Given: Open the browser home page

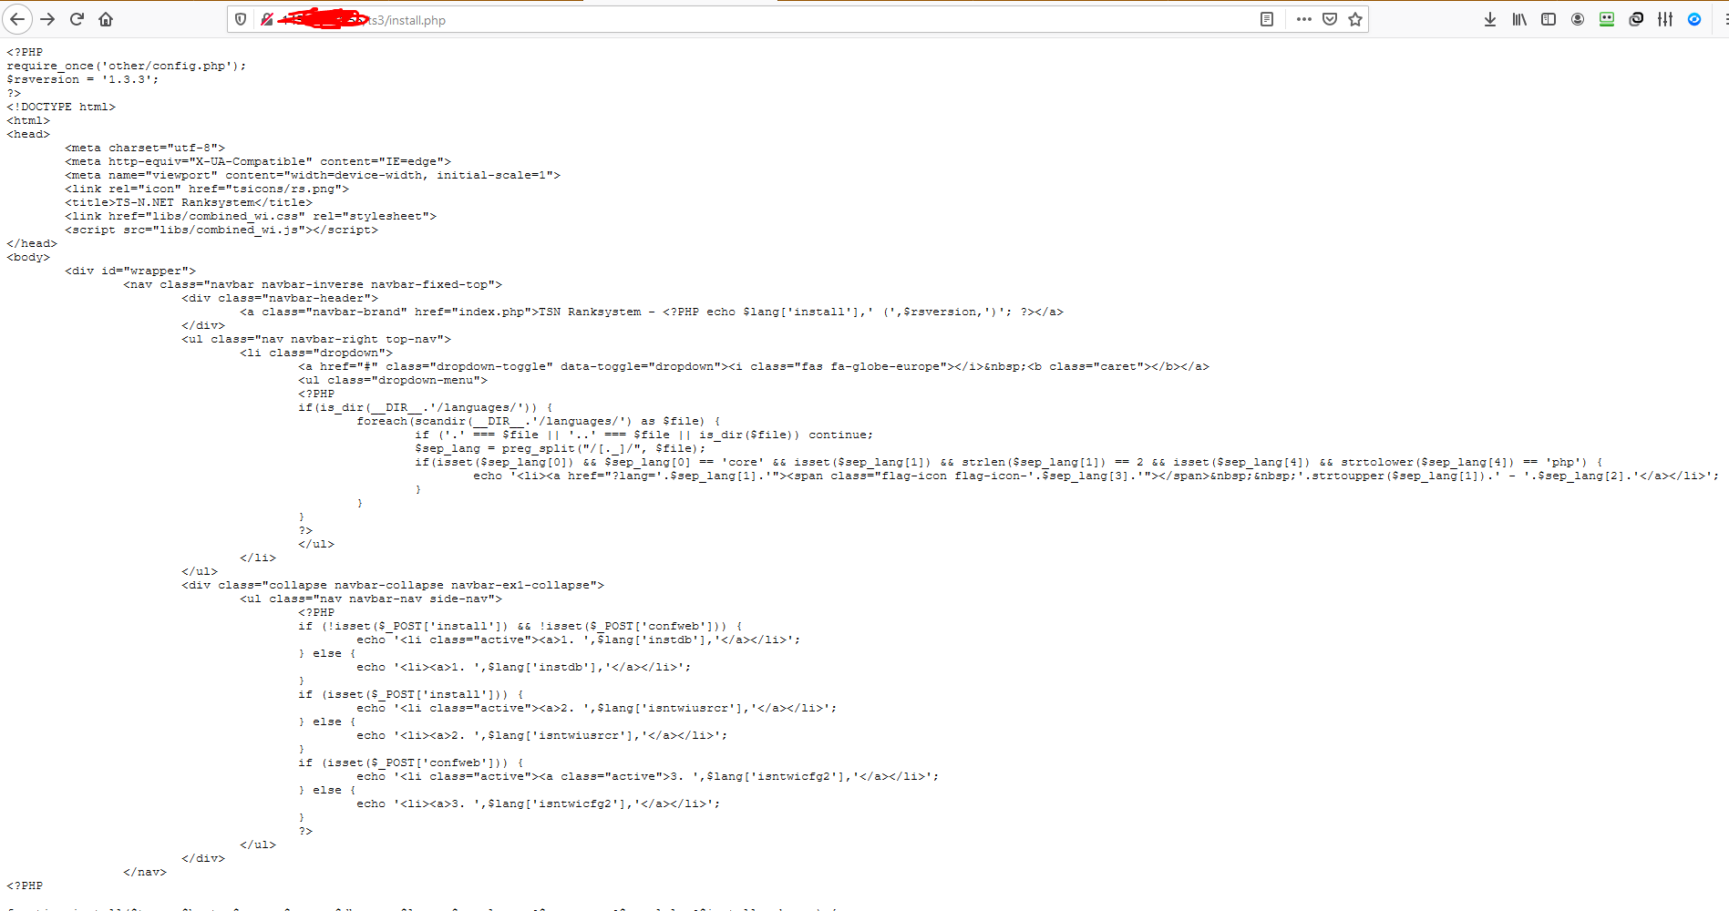Looking at the screenshot, I should click(106, 19).
